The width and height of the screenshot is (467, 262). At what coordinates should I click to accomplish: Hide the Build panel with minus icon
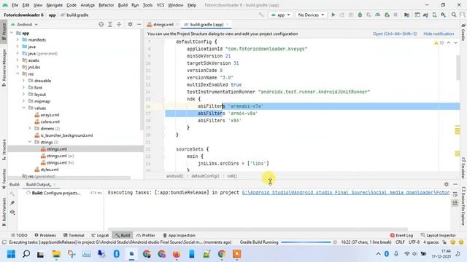pyautogui.click(x=455, y=184)
